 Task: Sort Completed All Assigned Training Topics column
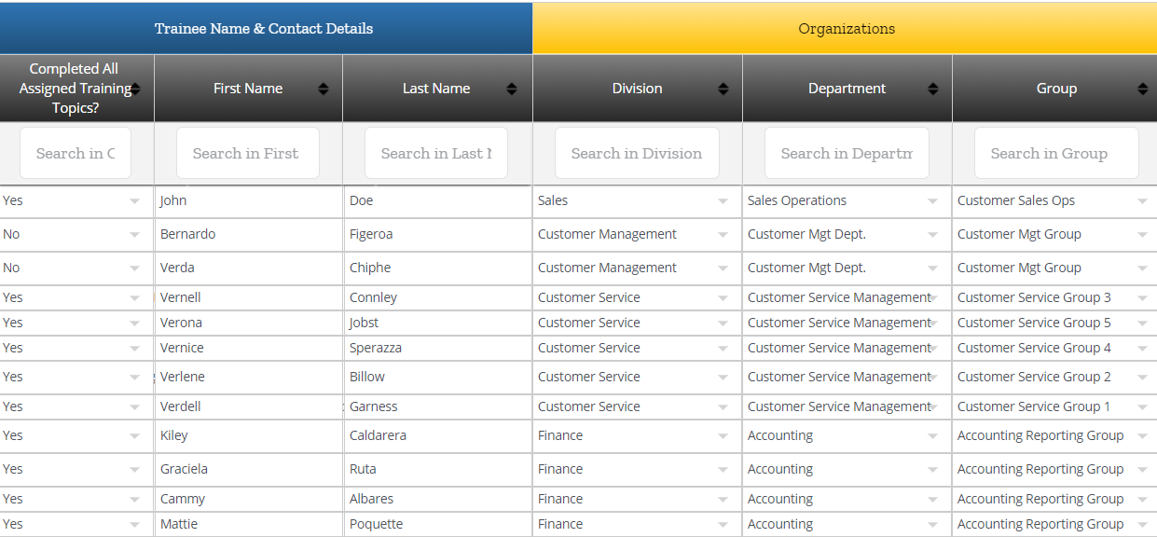point(135,89)
